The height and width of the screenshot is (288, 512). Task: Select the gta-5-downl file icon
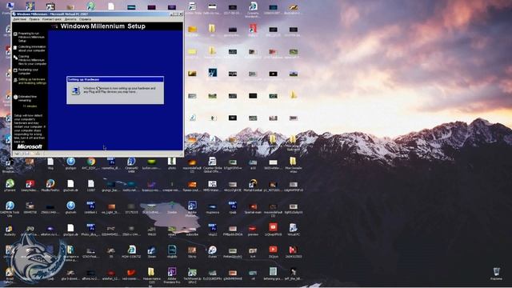(x=70, y=274)
